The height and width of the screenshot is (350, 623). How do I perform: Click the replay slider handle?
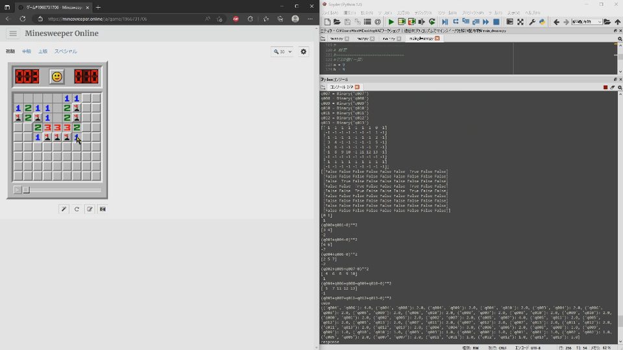tap(26, 190)
